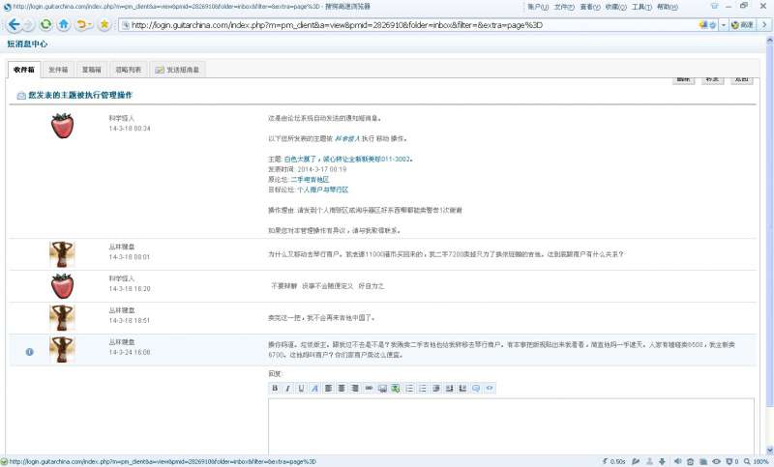Screen dimensions: 774x467
Task: Click the browser home icon
Action: (64, 24)
